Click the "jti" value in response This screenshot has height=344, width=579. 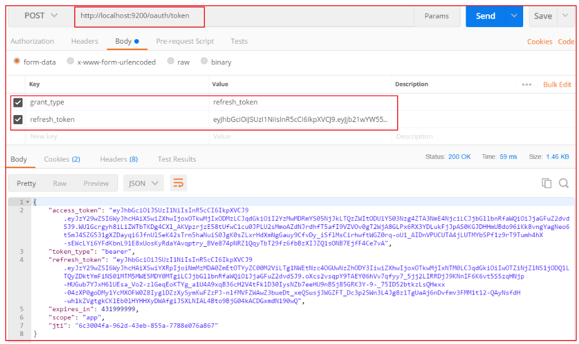147,326
